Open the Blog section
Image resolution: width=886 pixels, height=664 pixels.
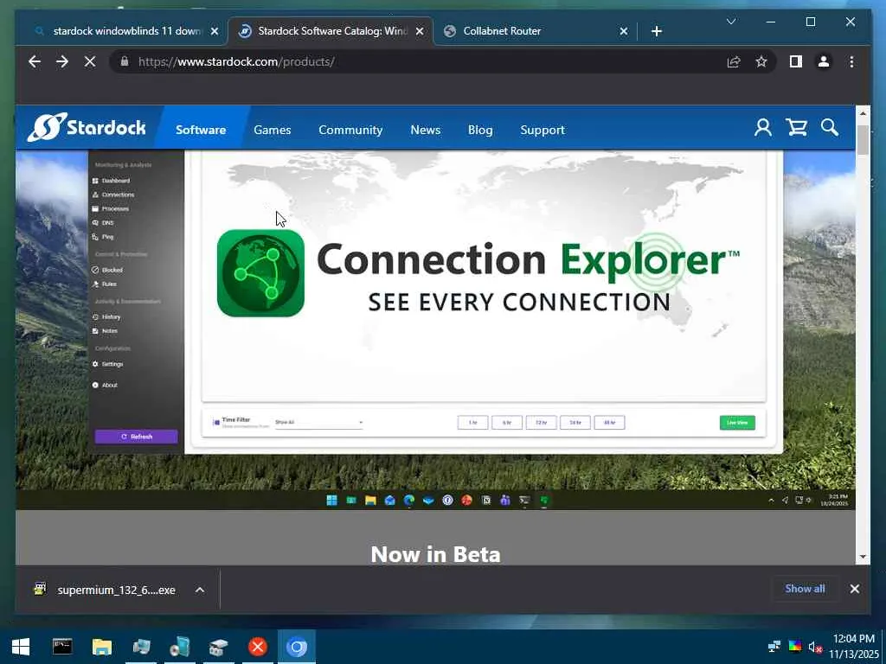pyautogui.click(x=480, y=130)
